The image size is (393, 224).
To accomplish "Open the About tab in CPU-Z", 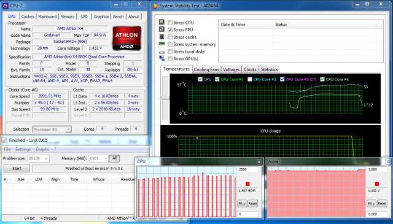I will pos(134,17).
